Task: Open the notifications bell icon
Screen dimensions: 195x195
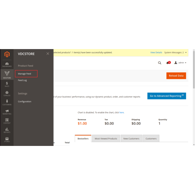Action: click(x=168, y=63)
